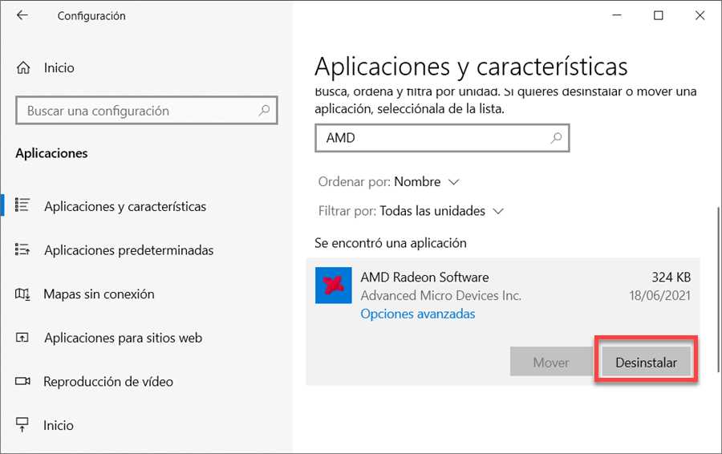Click the Reproducción de vídeo camera icon
Viewport: 722px width, 454px height.
point(22,381)
